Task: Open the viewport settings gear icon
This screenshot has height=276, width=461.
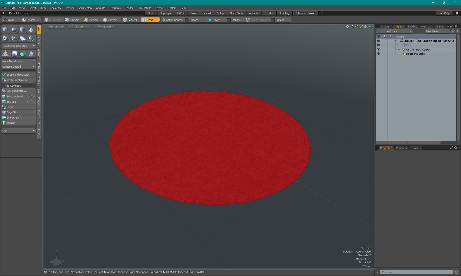Action: (365, 27)
